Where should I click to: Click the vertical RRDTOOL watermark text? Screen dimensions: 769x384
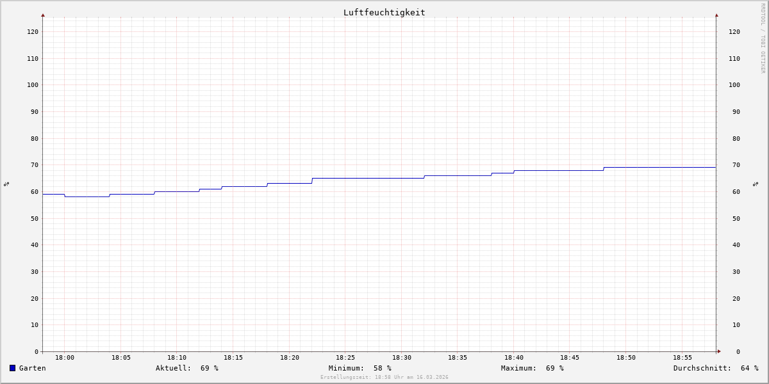[763, 38]
